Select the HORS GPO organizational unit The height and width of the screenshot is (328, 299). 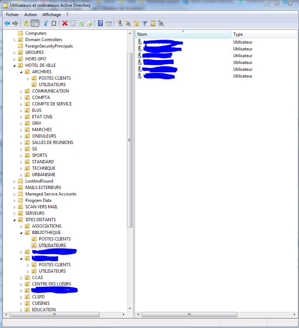pos(36,59)
